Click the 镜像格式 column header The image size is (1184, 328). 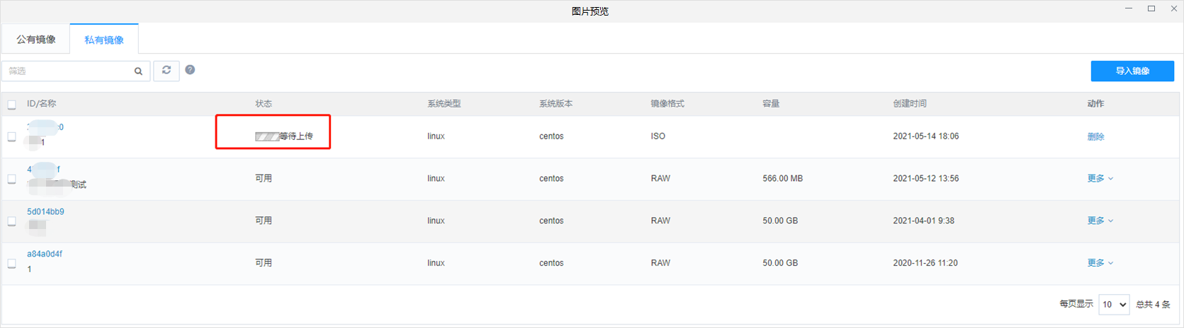coord(667,104)
